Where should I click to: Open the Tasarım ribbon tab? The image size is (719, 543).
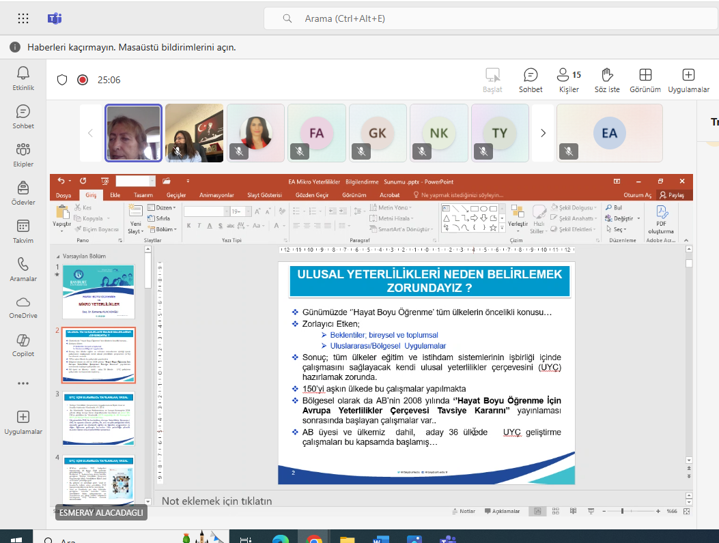pyautogui.click(x=143, y=195)
